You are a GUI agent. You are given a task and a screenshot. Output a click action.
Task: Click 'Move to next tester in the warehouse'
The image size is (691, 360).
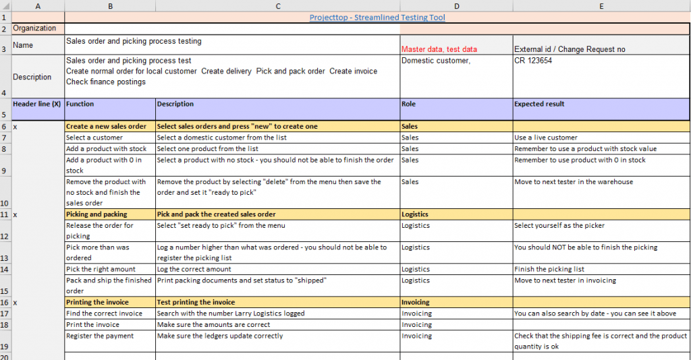[601, 192]
